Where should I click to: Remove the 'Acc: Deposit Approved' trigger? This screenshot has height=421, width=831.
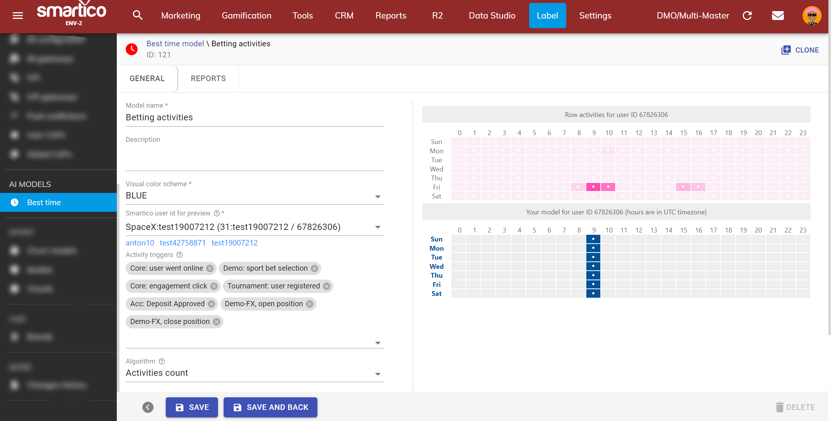coord(211,304)
